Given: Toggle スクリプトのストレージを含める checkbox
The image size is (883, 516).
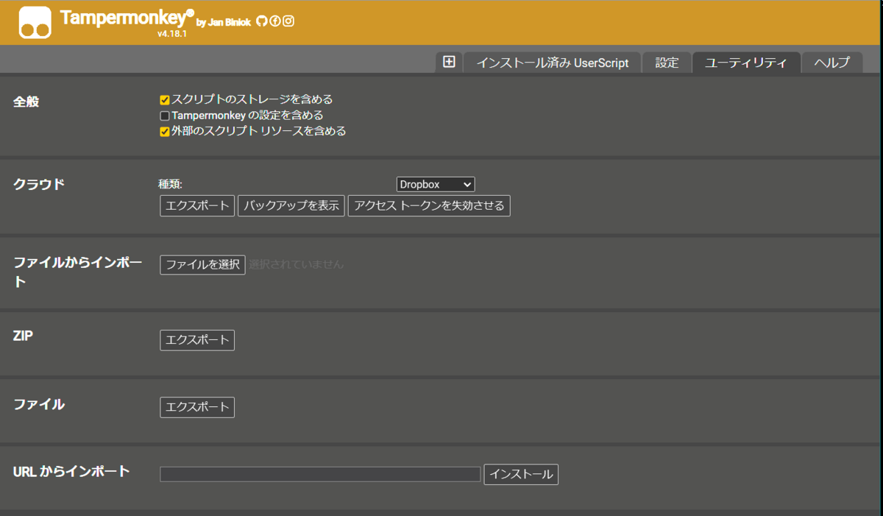Looking at the screenshot, I should [165, 99].
